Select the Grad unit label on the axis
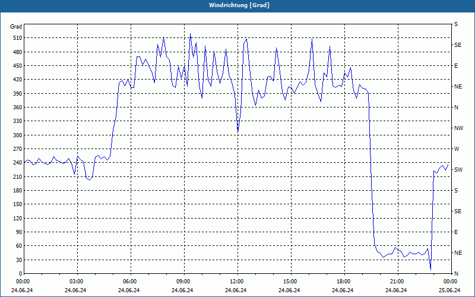 (x=16, y=27)
